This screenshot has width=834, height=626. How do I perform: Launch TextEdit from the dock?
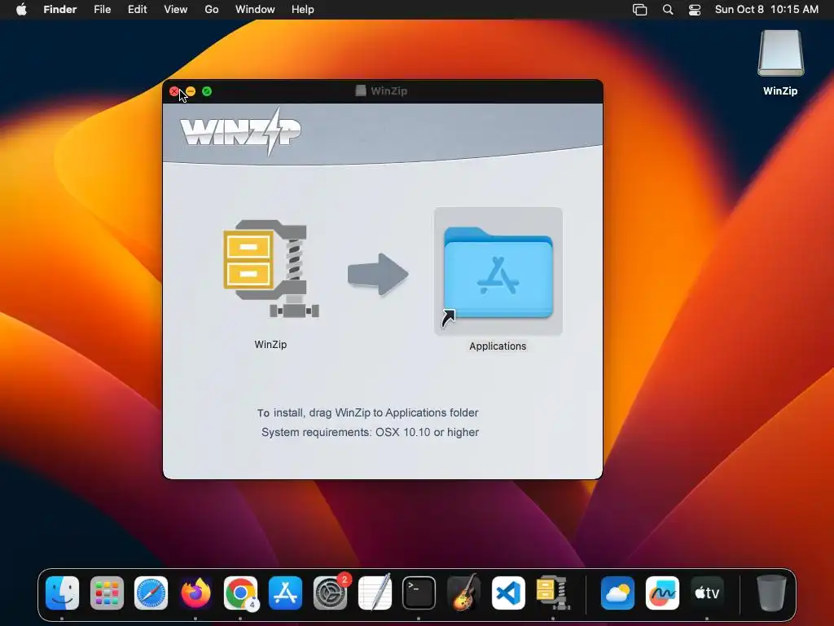[375, 593]
